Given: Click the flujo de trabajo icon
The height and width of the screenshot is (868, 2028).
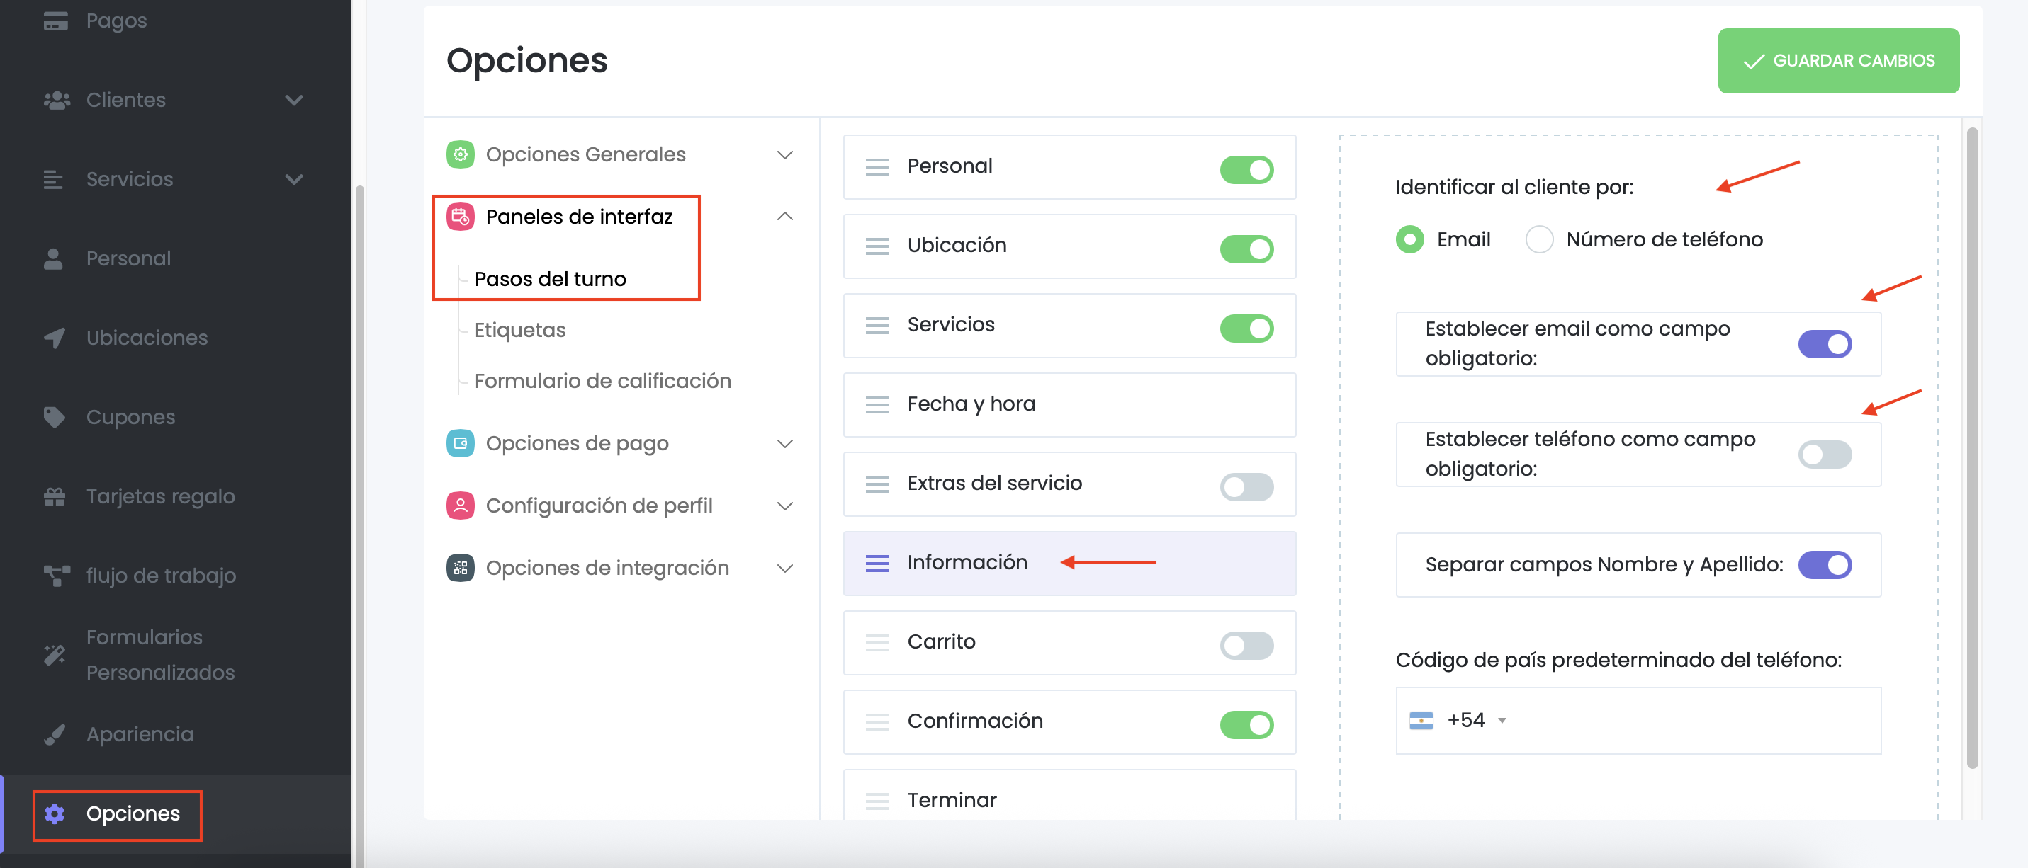Looking at the screenshot, I should tap(55, 576).
